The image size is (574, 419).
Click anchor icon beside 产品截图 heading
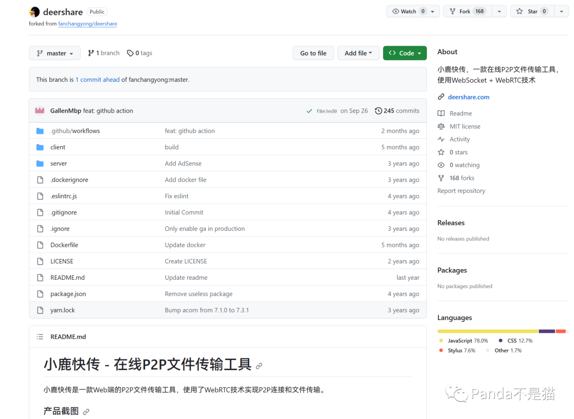[86, 412]
